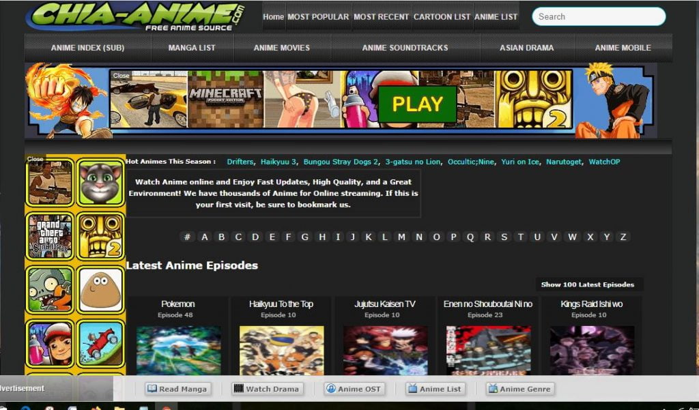Open the MOST POPULAR menu item

[x=318, y=17]
